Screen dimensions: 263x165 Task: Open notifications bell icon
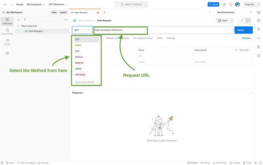click(231, 4)
